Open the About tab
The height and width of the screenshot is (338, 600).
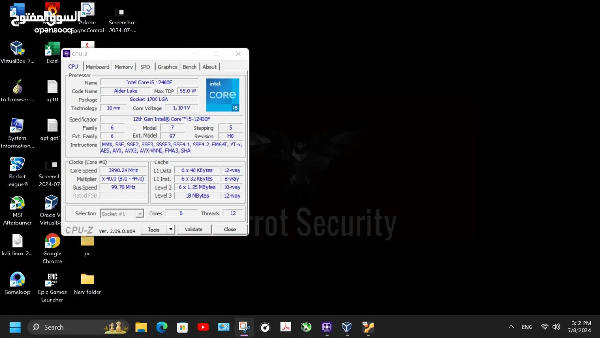[x=210, y=67]
